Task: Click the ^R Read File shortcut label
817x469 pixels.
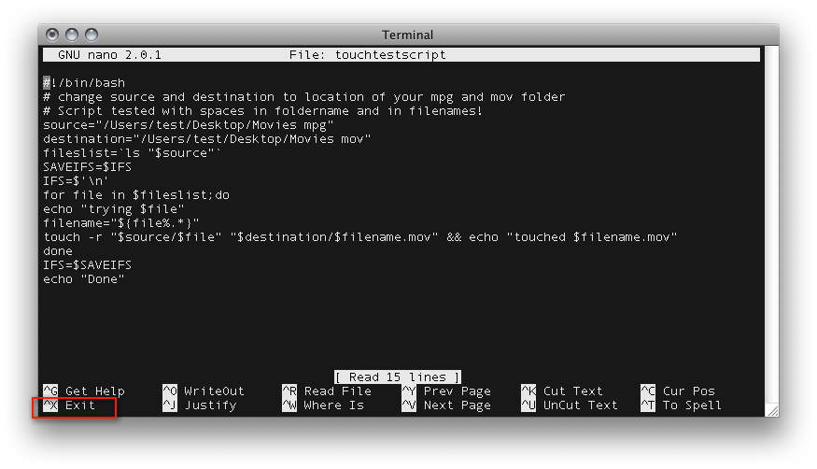Action: [x=327, y=391]
